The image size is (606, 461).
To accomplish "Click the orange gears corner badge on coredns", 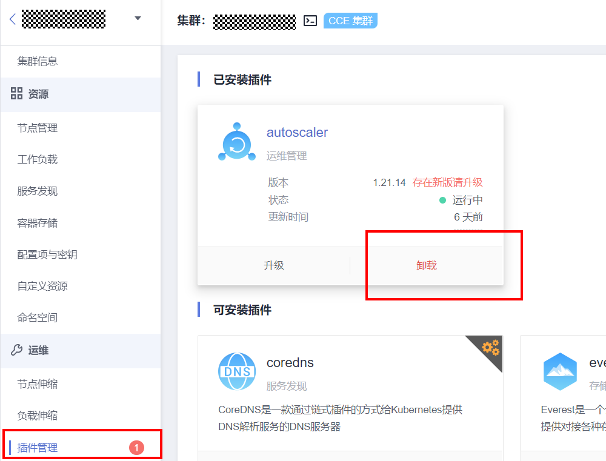I will point(490,348).
